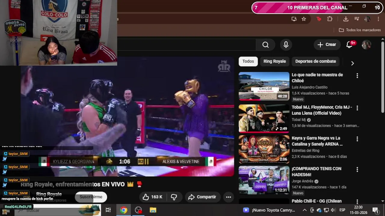Viewport: 385px width, 216px height.
Task: Open Keyra y Garra Negra video thumbnail
Action: click(264, 149)
